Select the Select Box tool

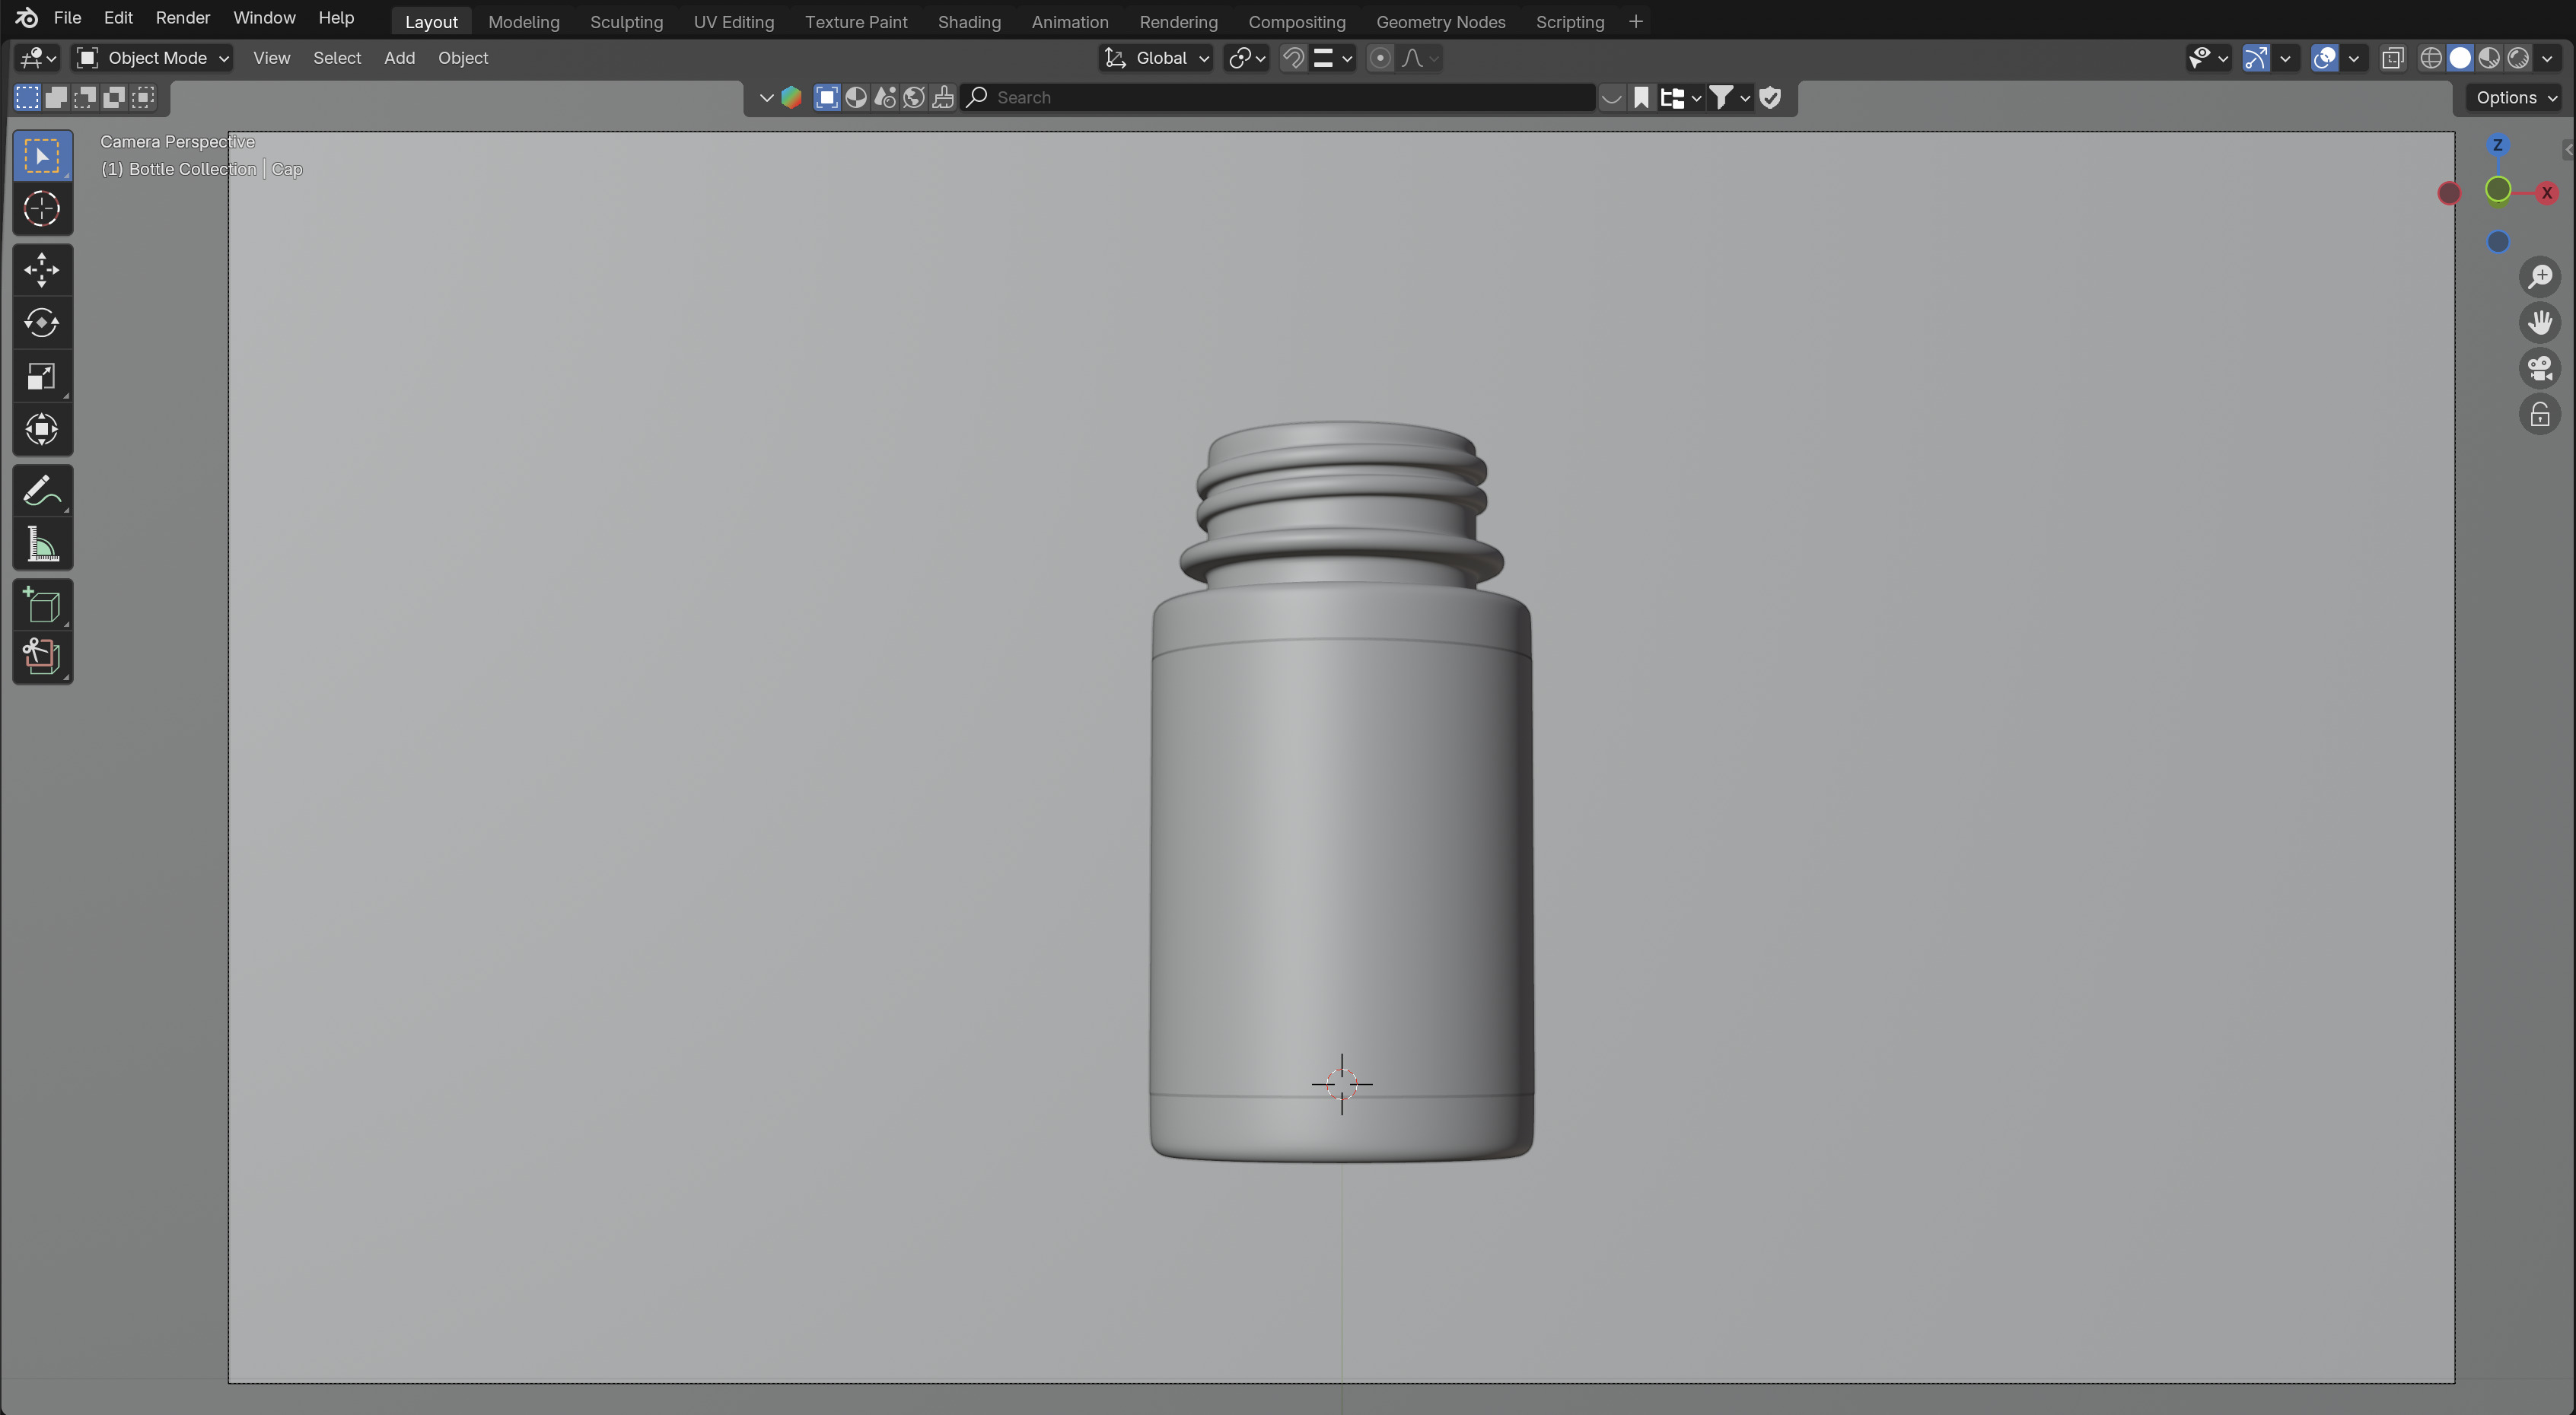[42, 156]
